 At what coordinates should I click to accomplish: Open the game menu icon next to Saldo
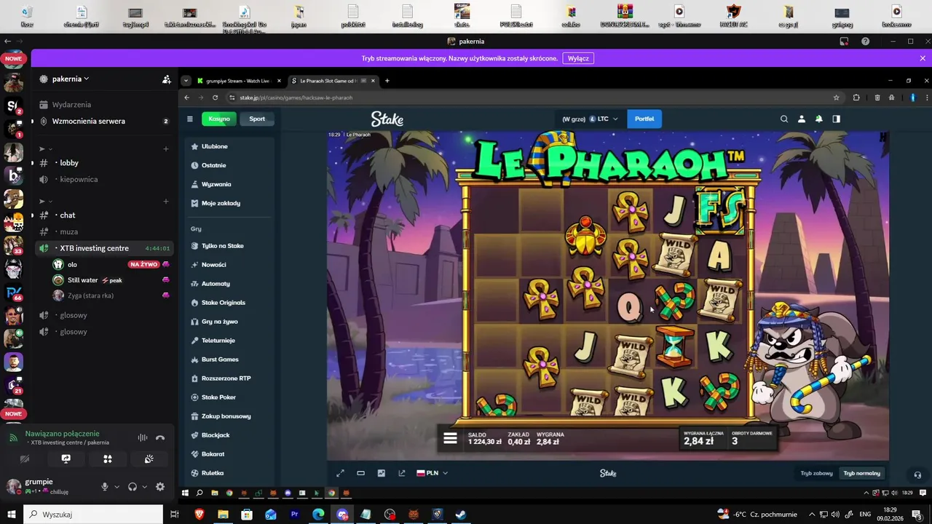(450, 438)
